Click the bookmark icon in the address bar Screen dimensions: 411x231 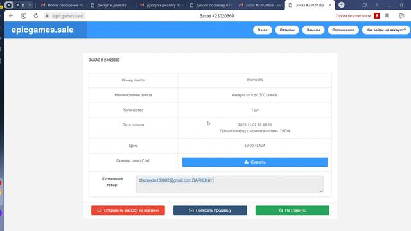387,16
